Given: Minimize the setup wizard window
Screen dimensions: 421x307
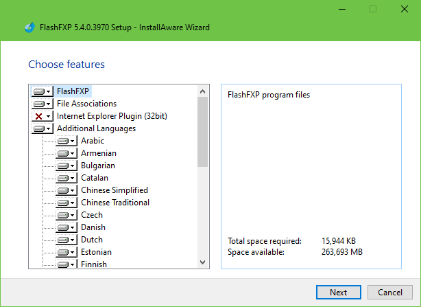Looking at the screenshot, I should click(x=342, y=10).
